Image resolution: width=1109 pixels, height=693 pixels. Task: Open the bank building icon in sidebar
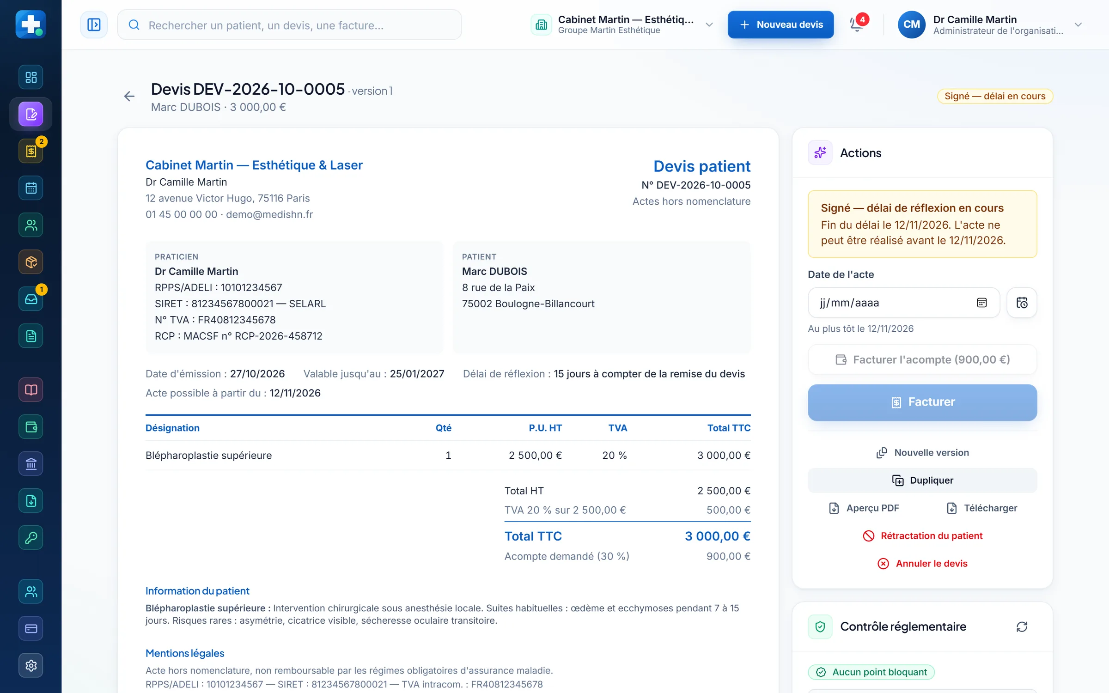click(x=31, y=464)
